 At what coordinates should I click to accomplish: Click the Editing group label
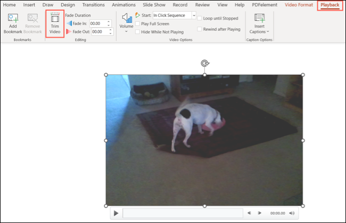[x=80, y=40]
